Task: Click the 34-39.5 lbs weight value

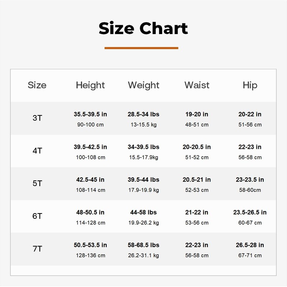Action: point(143,147)
